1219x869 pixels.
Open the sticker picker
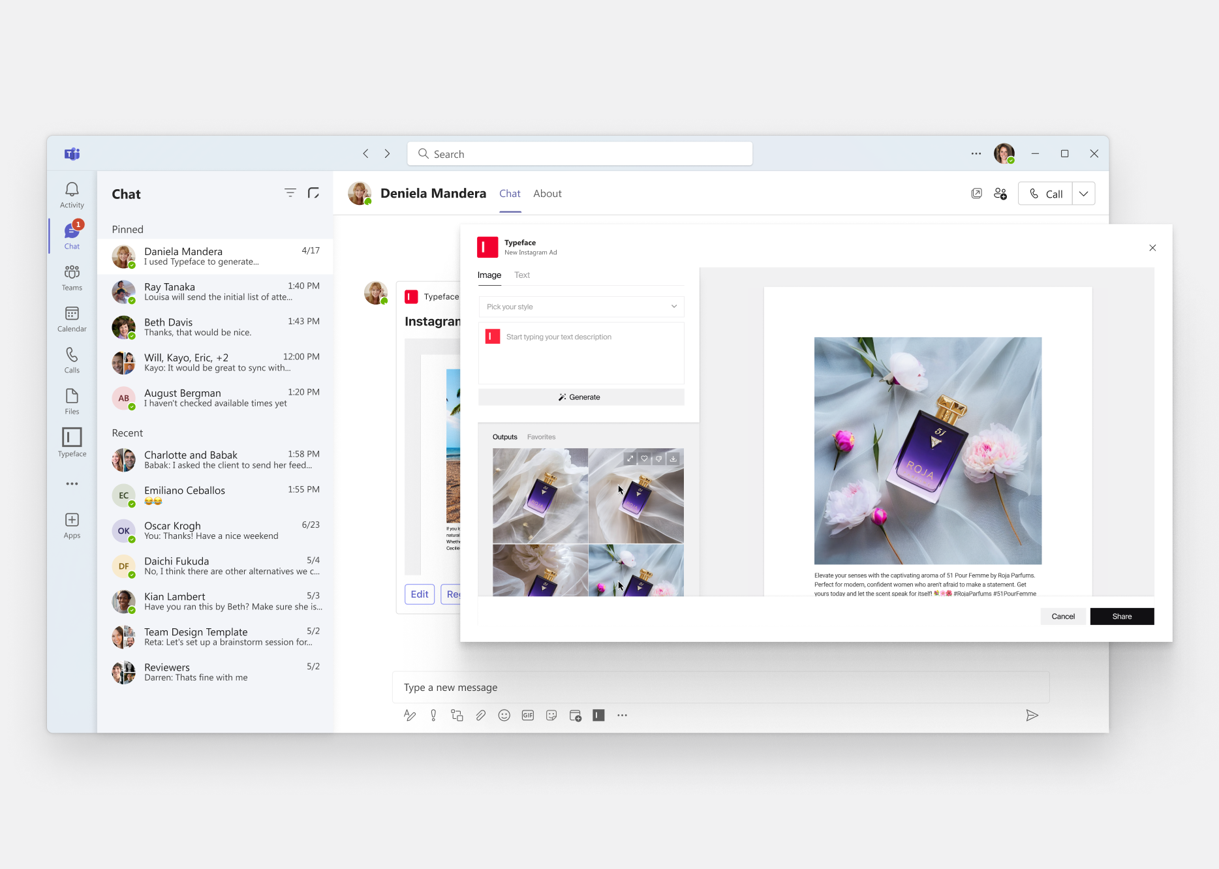tap(551, 716)
